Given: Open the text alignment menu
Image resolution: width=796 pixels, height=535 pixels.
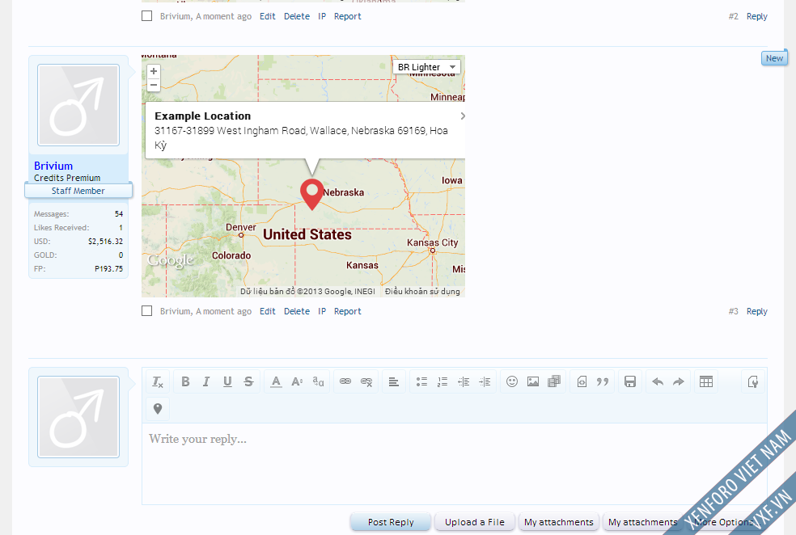Looking at the screenshot, I should tap(393, 381).
